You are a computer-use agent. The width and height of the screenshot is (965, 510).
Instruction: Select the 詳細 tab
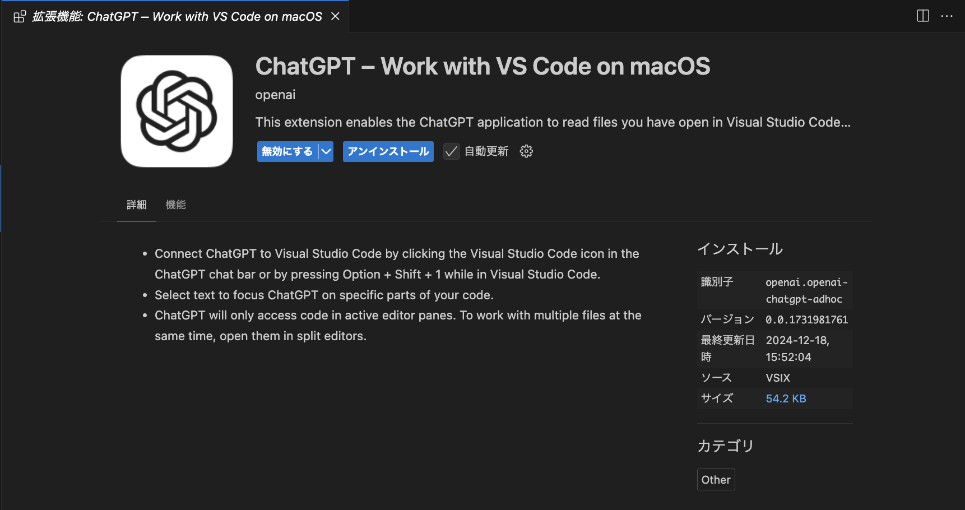coord(136,205)
